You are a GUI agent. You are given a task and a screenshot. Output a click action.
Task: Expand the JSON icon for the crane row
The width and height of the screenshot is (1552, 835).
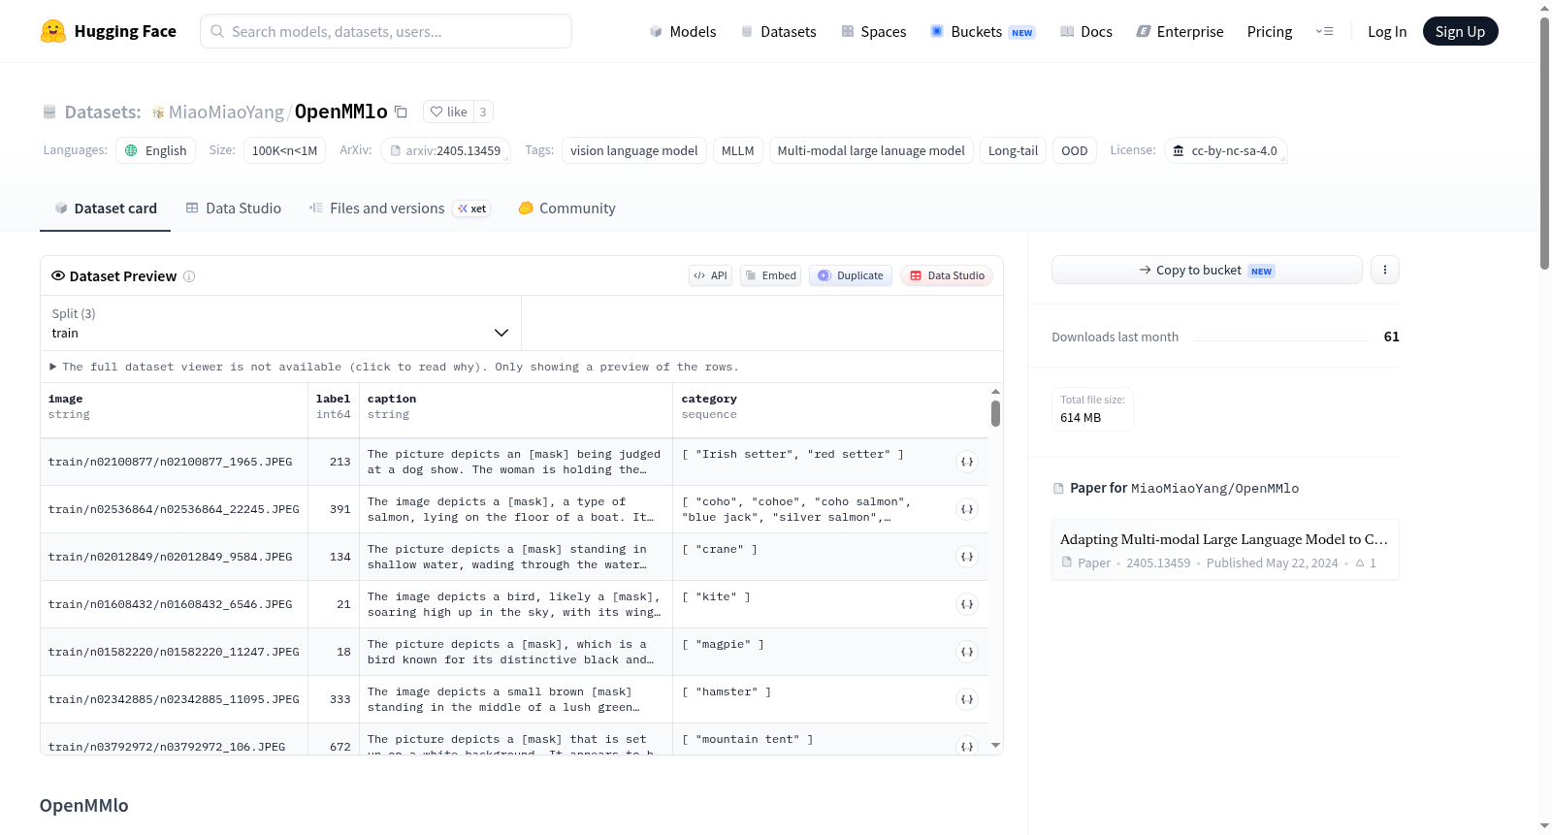967,557
